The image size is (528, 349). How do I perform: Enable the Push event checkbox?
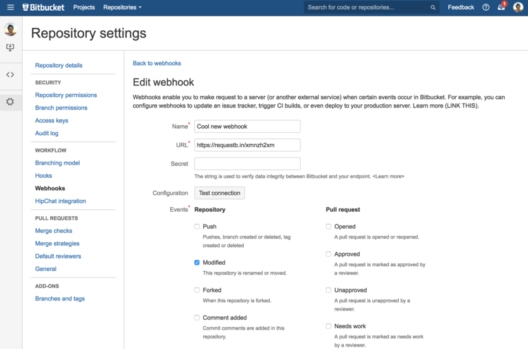197,226
